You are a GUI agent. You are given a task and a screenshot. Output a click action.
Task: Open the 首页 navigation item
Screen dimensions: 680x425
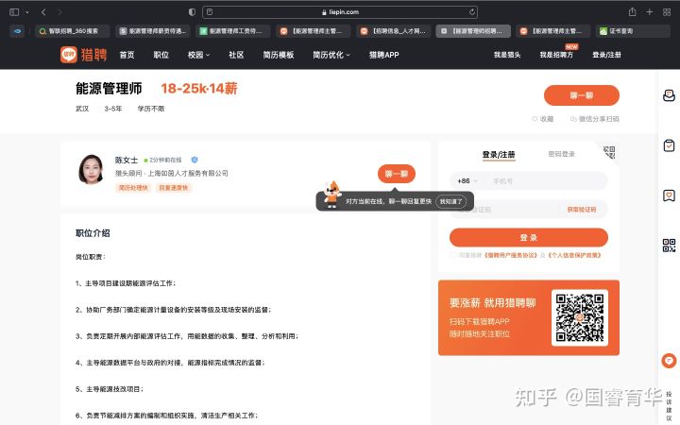(127, 55)
